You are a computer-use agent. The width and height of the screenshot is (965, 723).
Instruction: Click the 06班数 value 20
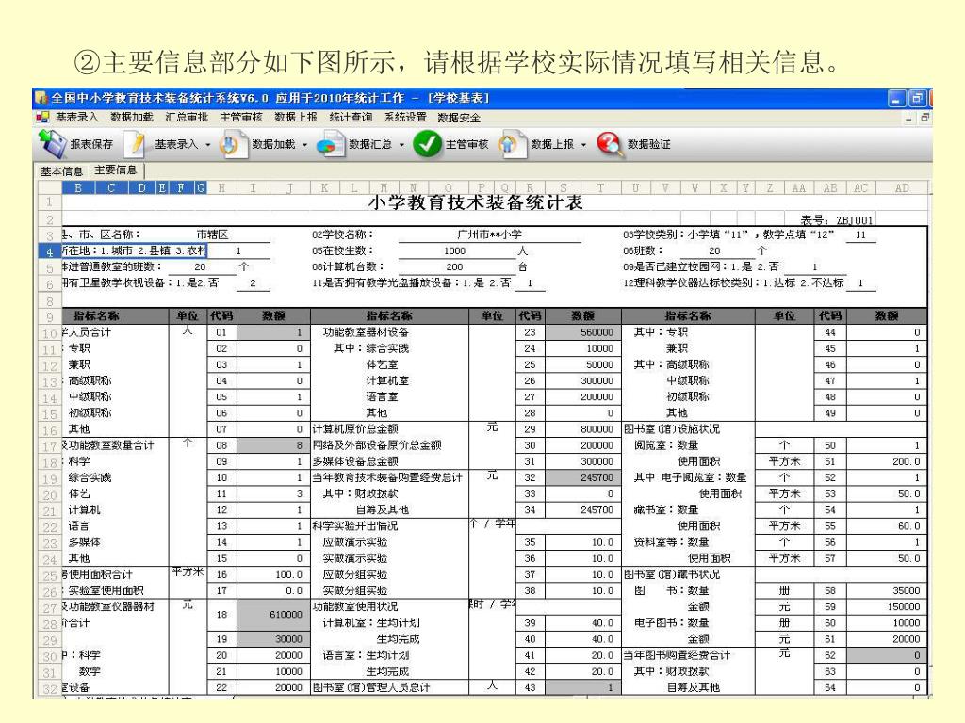click(x=714, y=250)
